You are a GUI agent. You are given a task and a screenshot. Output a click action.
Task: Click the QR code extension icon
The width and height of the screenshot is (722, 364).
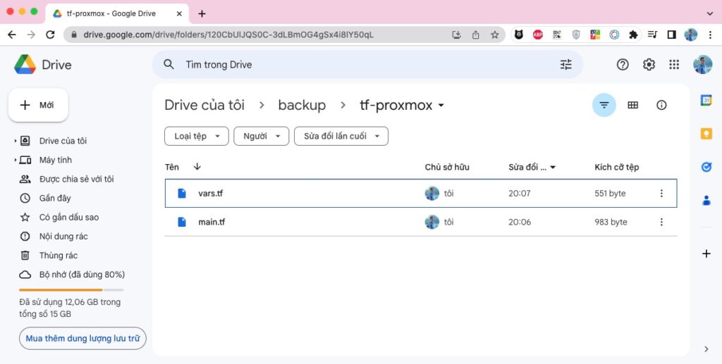[x=557, y=35]
